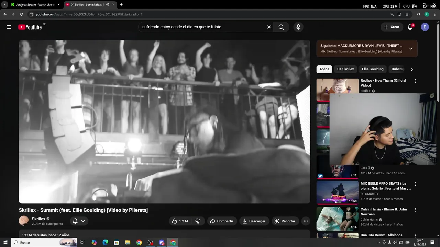This screenshot has width=440, height=247.
Task: View site information icon in address bar
Action: coord(31,14)
